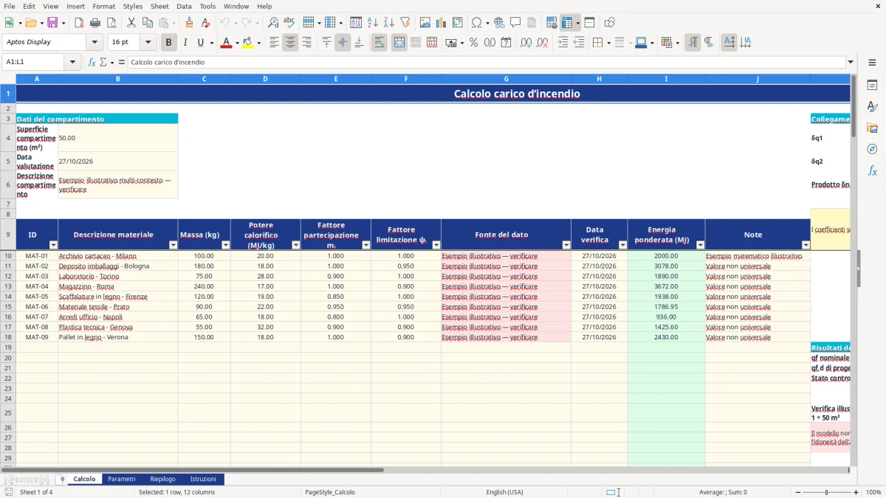886x498 pixels.
Task: Open the Sheet menu
Action: click(159, 6)
